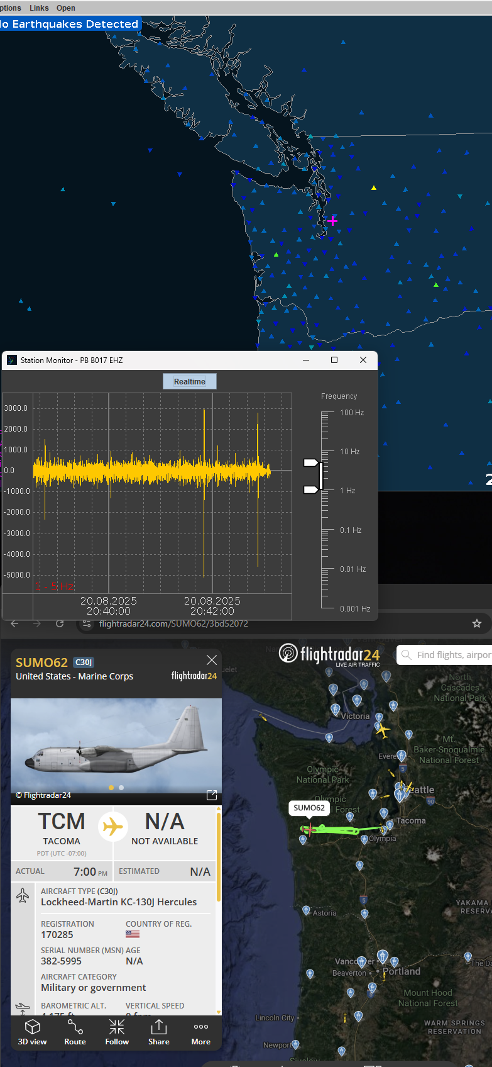Open the More options menu
Screen dimensions: 492x1067
201,1032
